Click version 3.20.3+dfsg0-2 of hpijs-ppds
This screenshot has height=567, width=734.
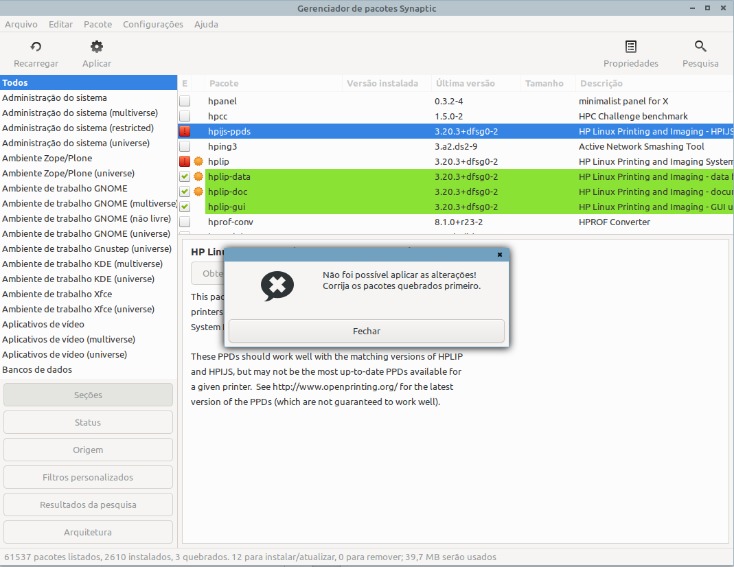pyautogui.click(x=466, y=132)
